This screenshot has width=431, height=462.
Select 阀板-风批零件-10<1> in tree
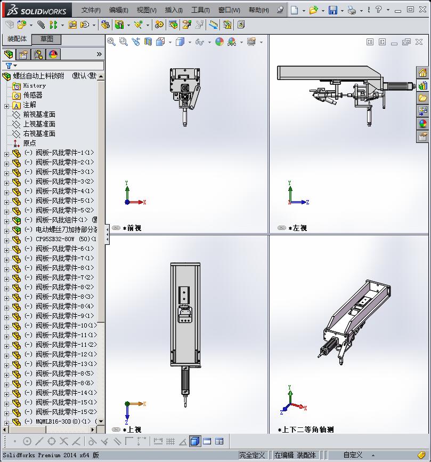coord(66,325)
